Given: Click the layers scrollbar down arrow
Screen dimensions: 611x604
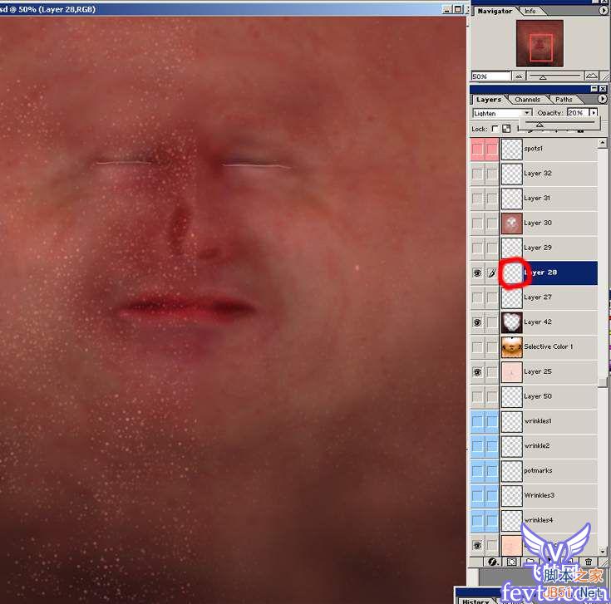Looking at the screenshot, I should click(603, 551).
